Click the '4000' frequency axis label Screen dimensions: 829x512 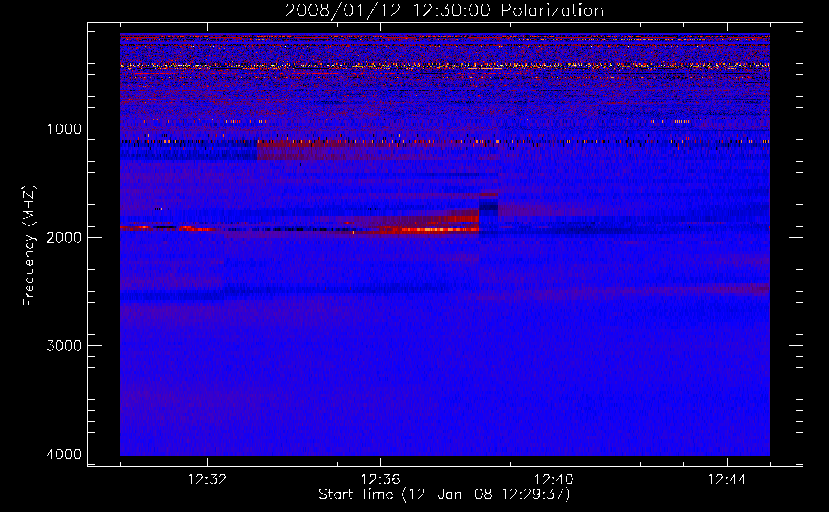click(x=64, y=454)
